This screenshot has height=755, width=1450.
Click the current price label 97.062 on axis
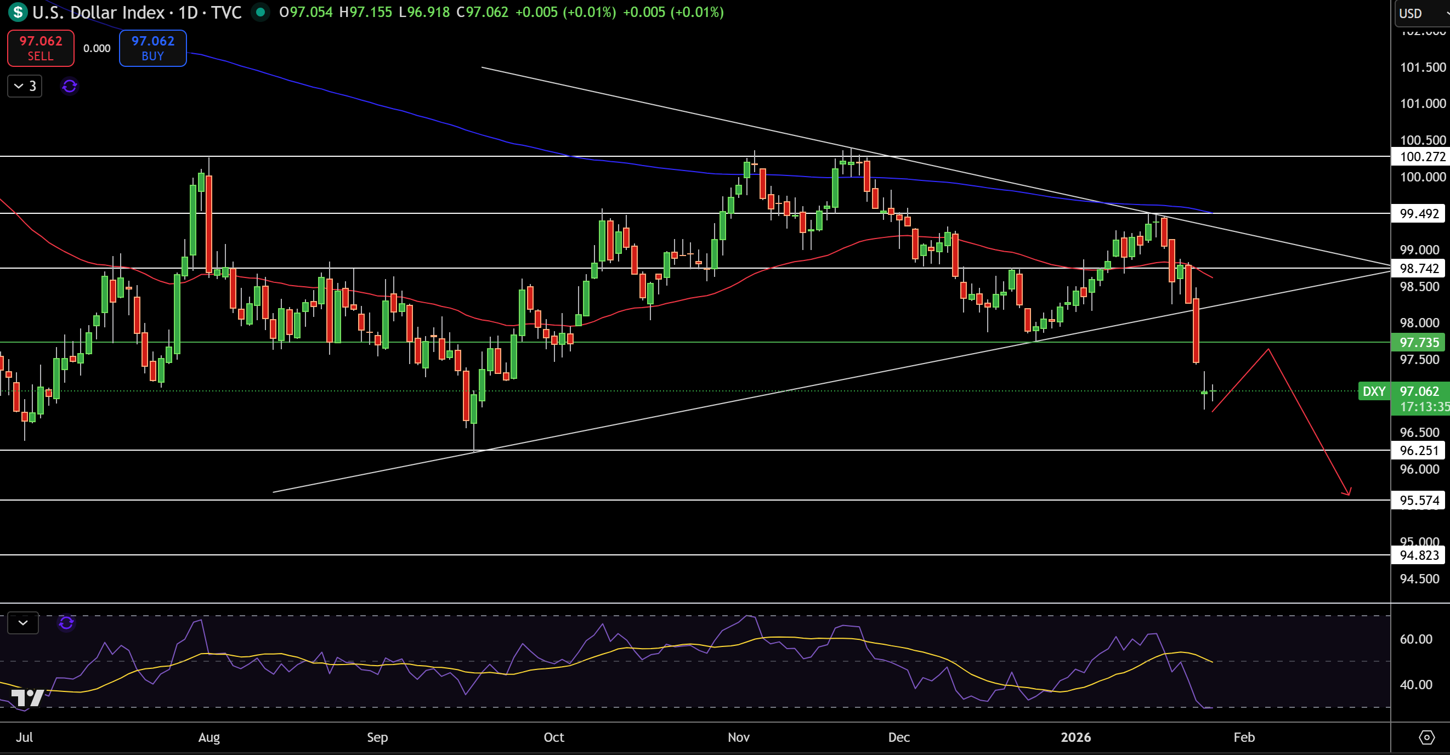coord(1419,391)
